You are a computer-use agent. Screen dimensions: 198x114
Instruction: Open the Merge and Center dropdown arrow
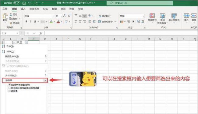click(115, 22)
